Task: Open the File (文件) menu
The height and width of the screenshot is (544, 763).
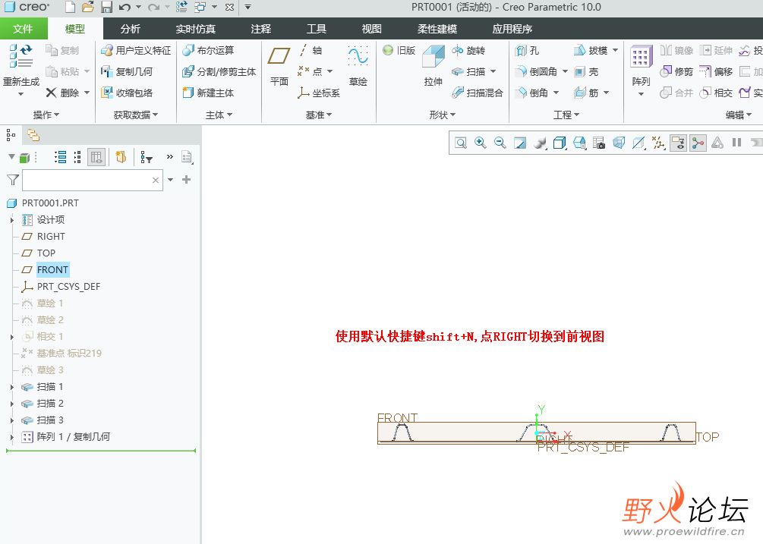Action: pos(24,29)
